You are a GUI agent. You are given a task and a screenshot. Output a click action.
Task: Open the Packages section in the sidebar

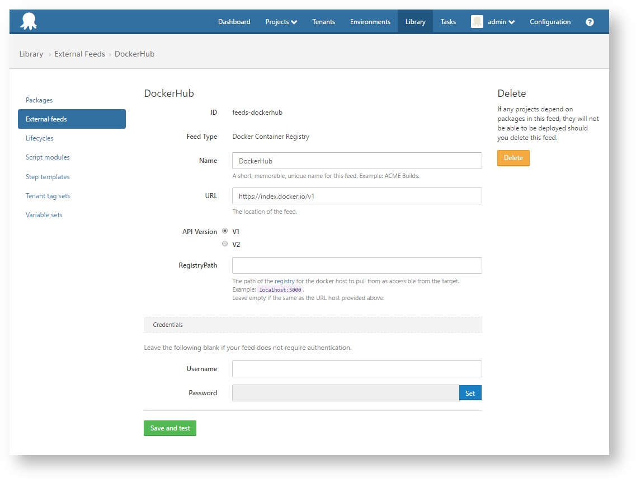[x=39, y=100]
